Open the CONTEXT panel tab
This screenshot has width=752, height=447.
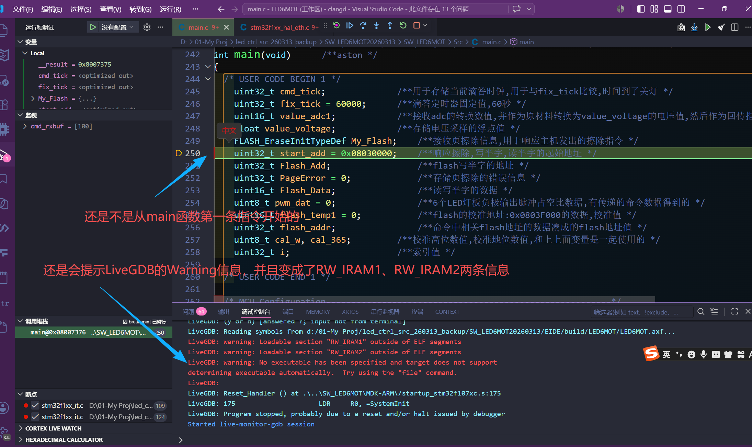coord(447,312)
